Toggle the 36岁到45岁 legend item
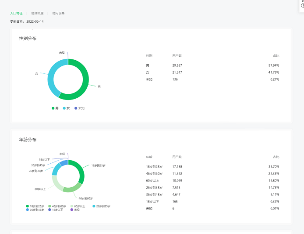The width and height of the screenshot is (304, 234). [35, 210]
